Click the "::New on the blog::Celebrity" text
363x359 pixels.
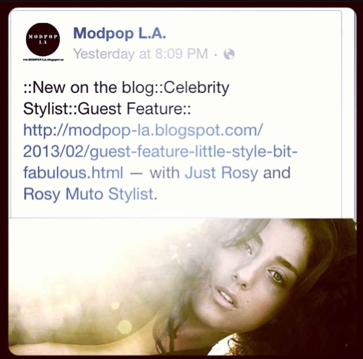tap(126, 88)
